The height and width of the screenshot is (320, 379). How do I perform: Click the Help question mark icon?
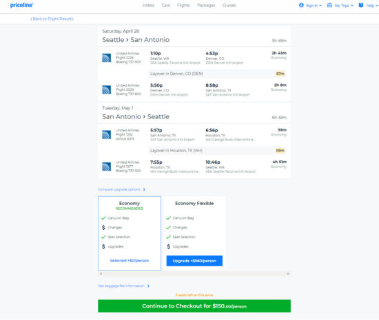[361, 5]
